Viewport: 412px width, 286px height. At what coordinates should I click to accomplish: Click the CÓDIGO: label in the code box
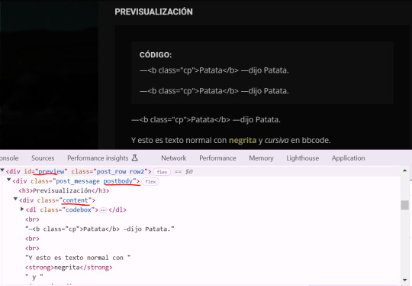point(156,55)
